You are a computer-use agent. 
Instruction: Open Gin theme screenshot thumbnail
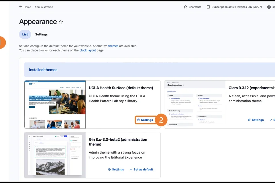tap(55, 155)
